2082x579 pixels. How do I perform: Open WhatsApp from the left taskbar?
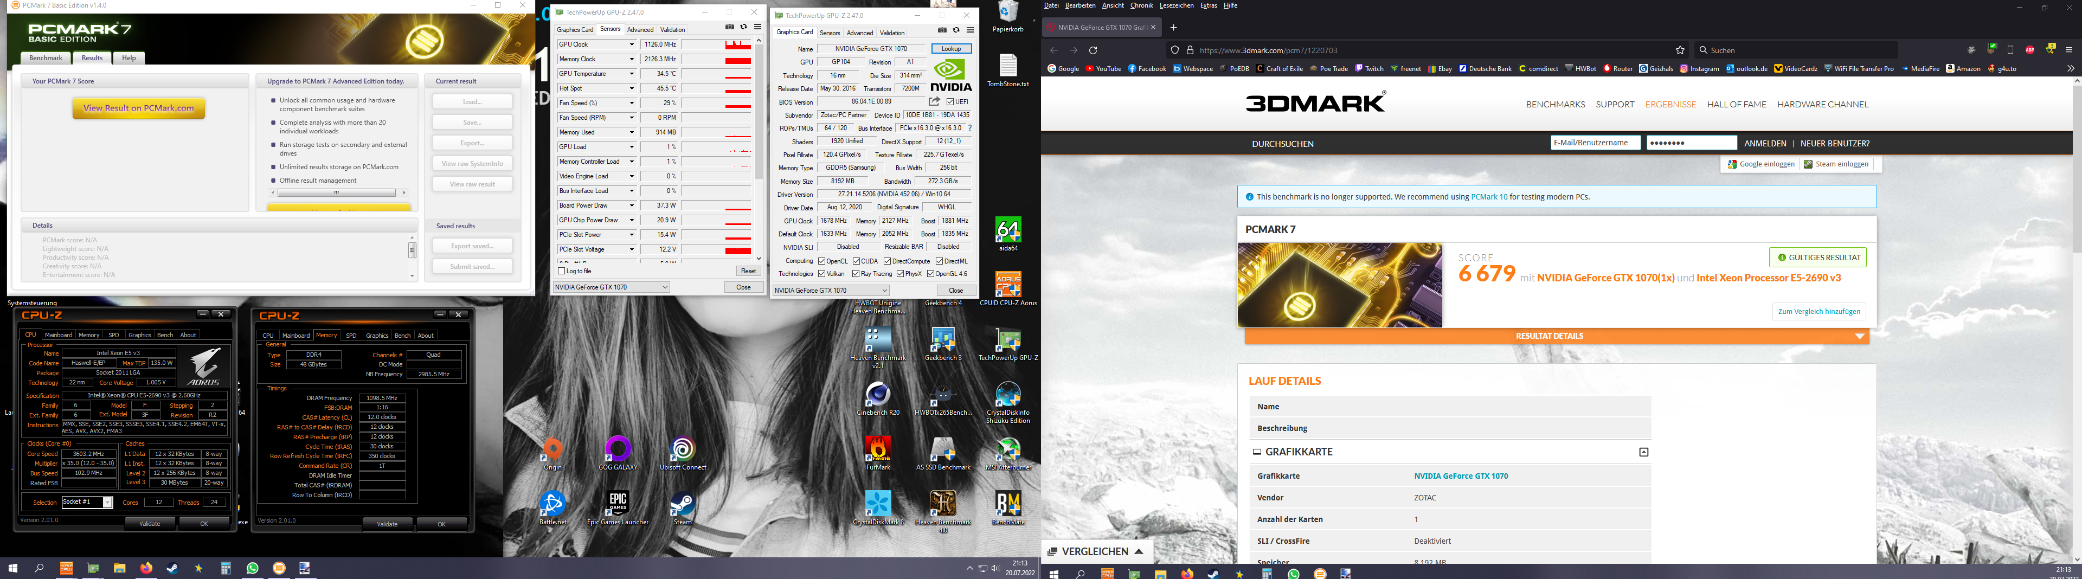(x=252, y=569)
